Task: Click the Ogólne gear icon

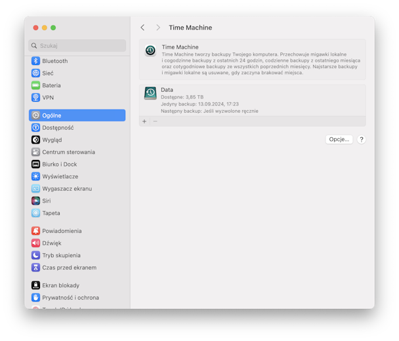Action: pos(35,115)
